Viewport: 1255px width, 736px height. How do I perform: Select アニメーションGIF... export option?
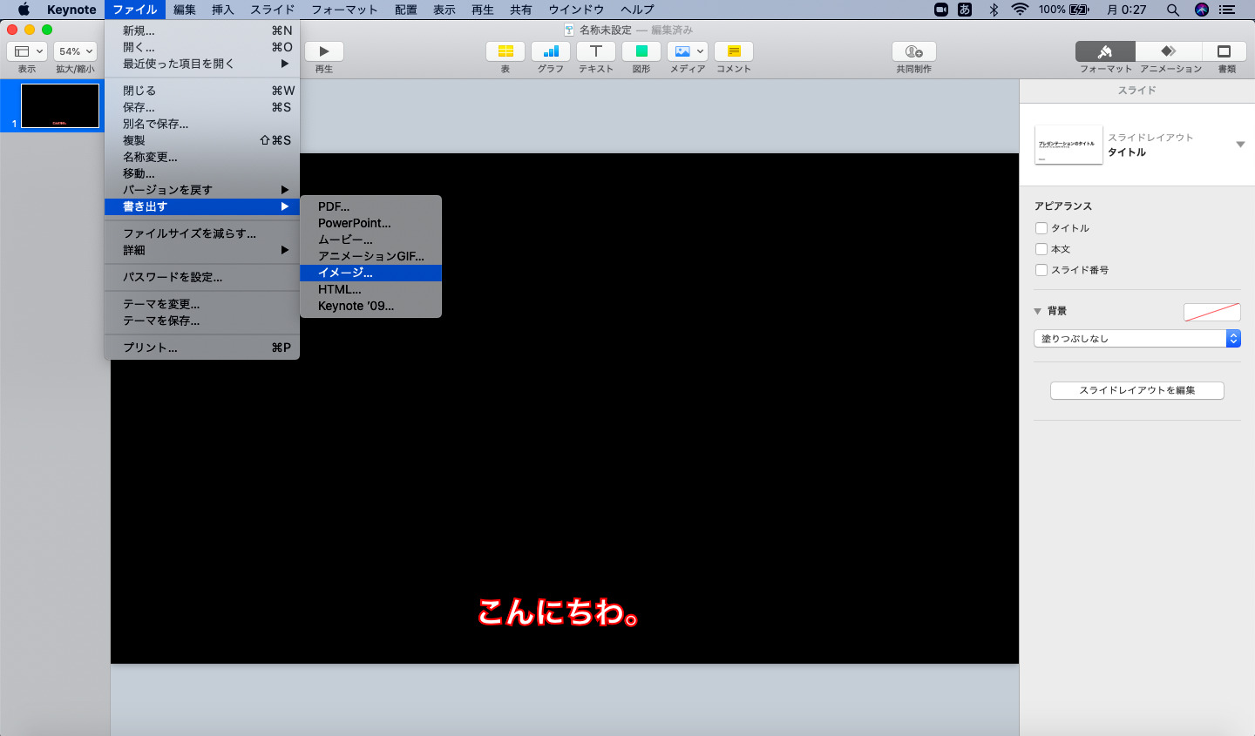pyautogui.click(x=371, y=256)
